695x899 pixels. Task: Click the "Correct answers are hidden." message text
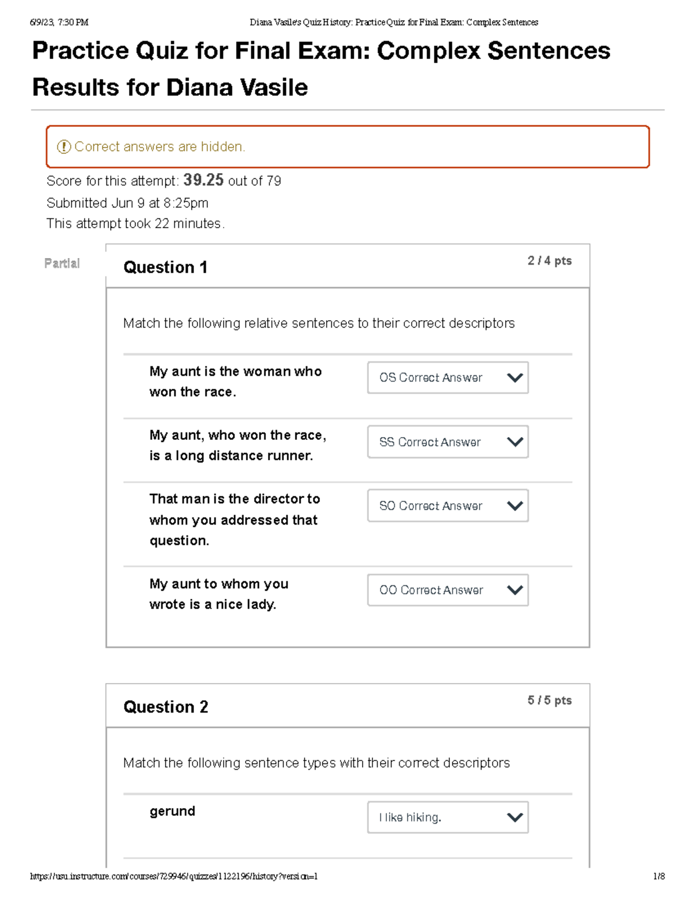[160, 147]
